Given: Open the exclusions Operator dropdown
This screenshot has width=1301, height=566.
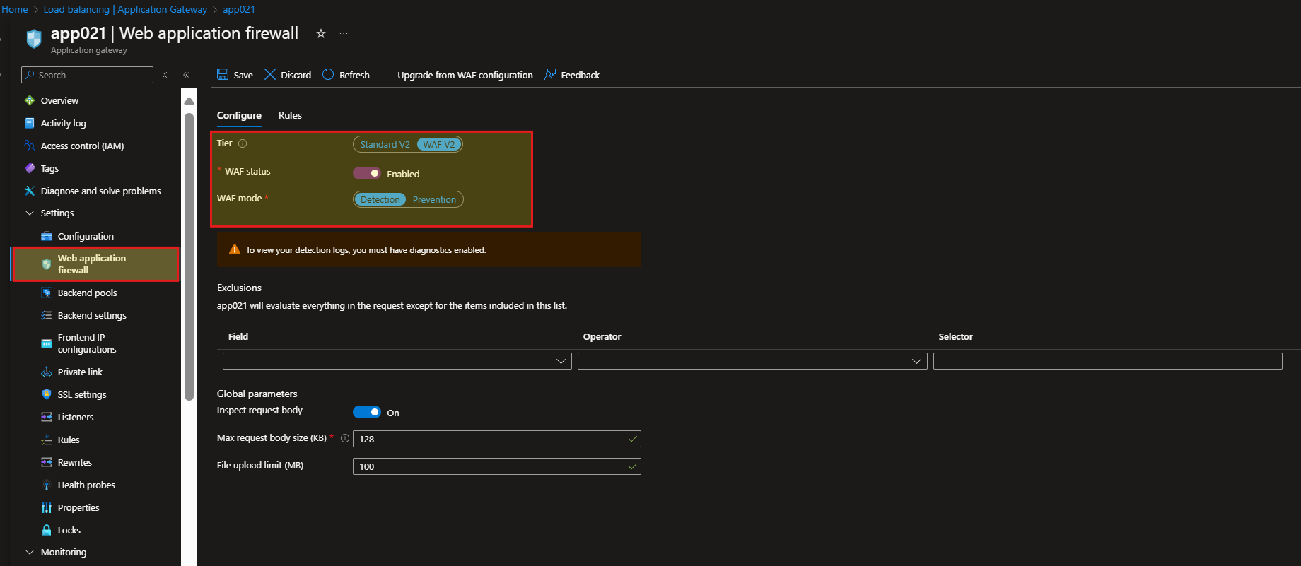Looking at the screenshot, I should [752, 361].
